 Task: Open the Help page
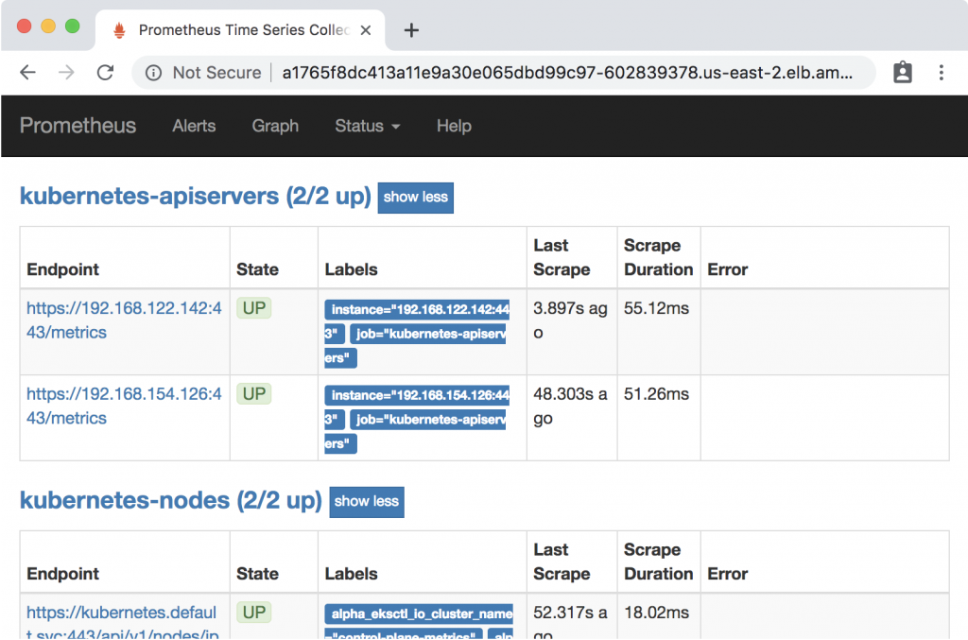coord(454,126)
